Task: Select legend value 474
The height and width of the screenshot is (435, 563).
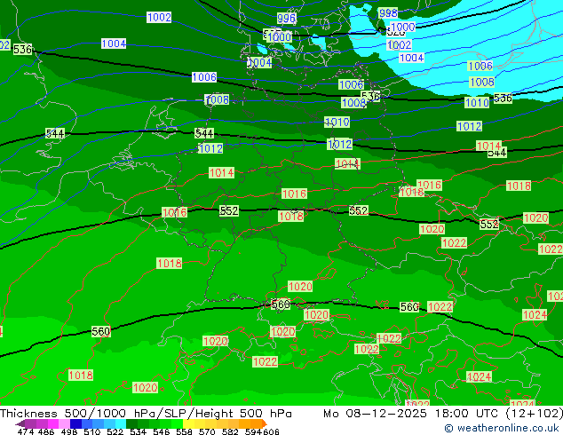Action: coord(26,431)
